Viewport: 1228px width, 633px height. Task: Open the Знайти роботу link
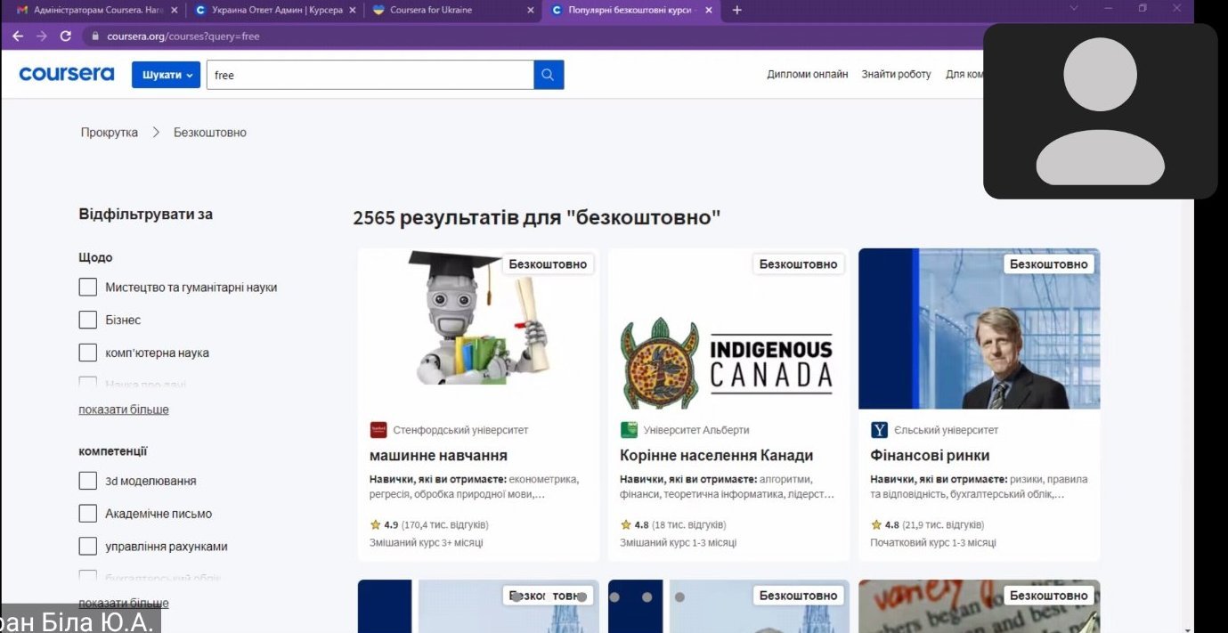pos(896,75)
